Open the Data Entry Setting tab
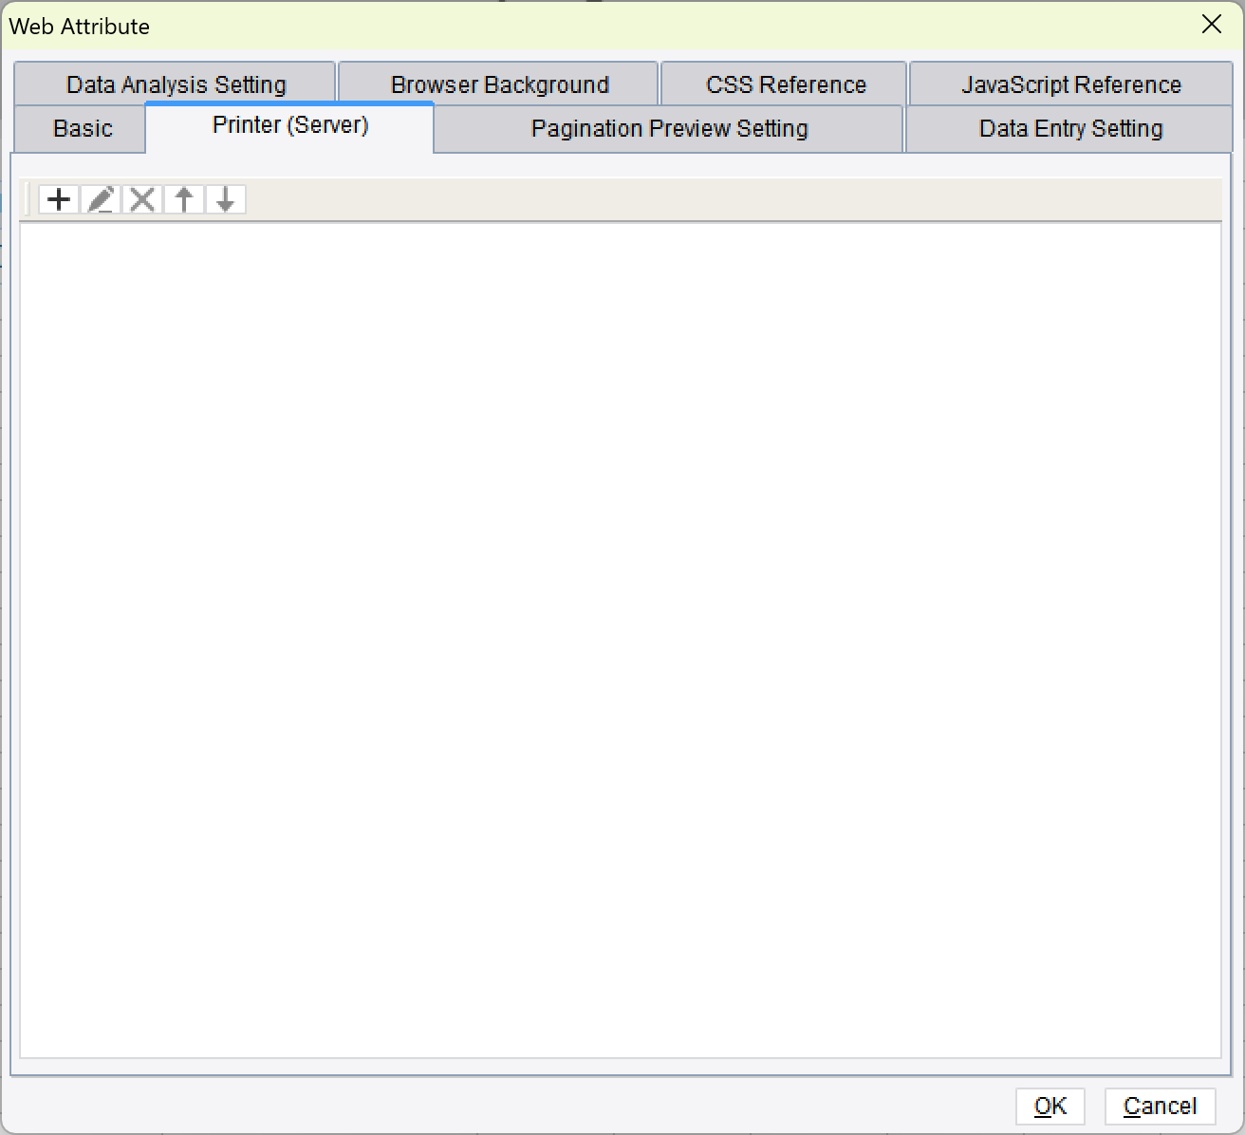The width and height of the screenshot is (1245, 1135). pos(1068,128)
